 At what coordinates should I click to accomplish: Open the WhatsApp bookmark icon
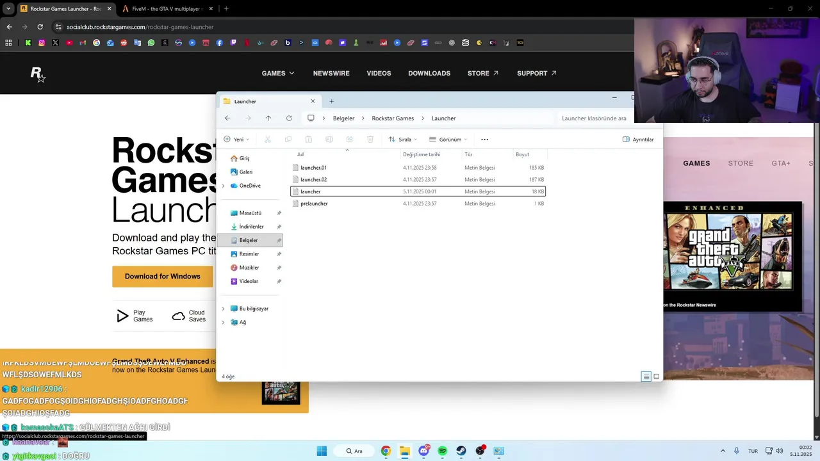151,43
